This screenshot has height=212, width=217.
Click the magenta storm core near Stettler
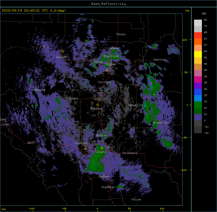pyautogui.click(x=150, y=83)
